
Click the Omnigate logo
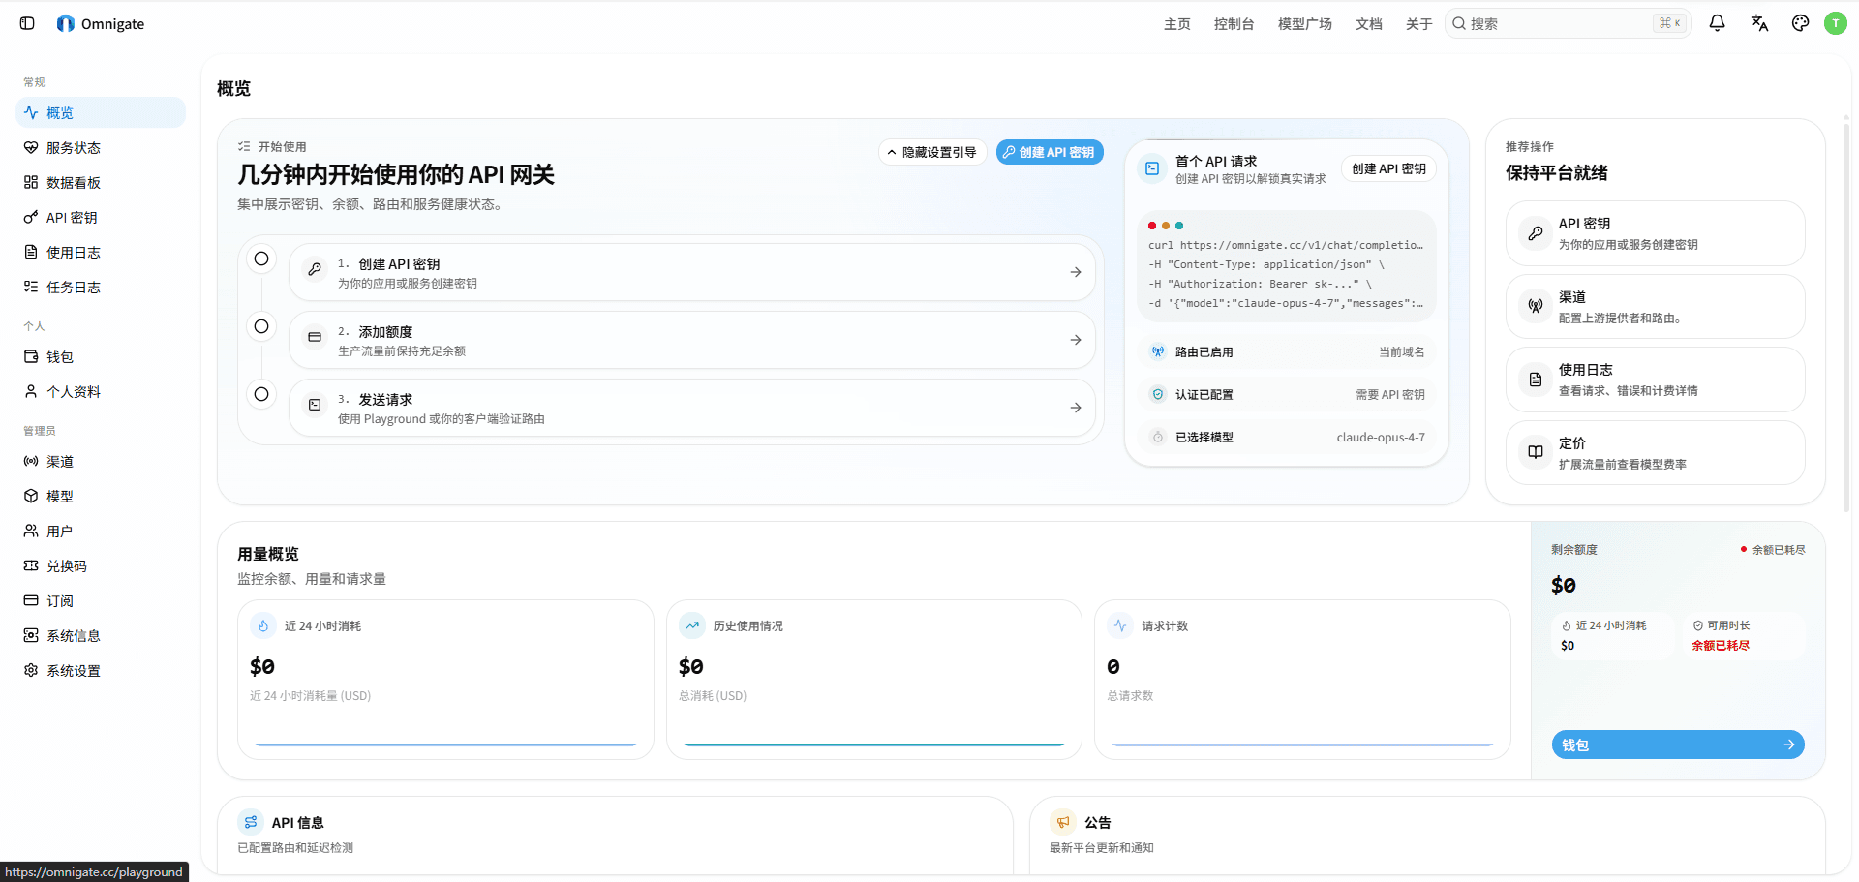coord(66,23)
